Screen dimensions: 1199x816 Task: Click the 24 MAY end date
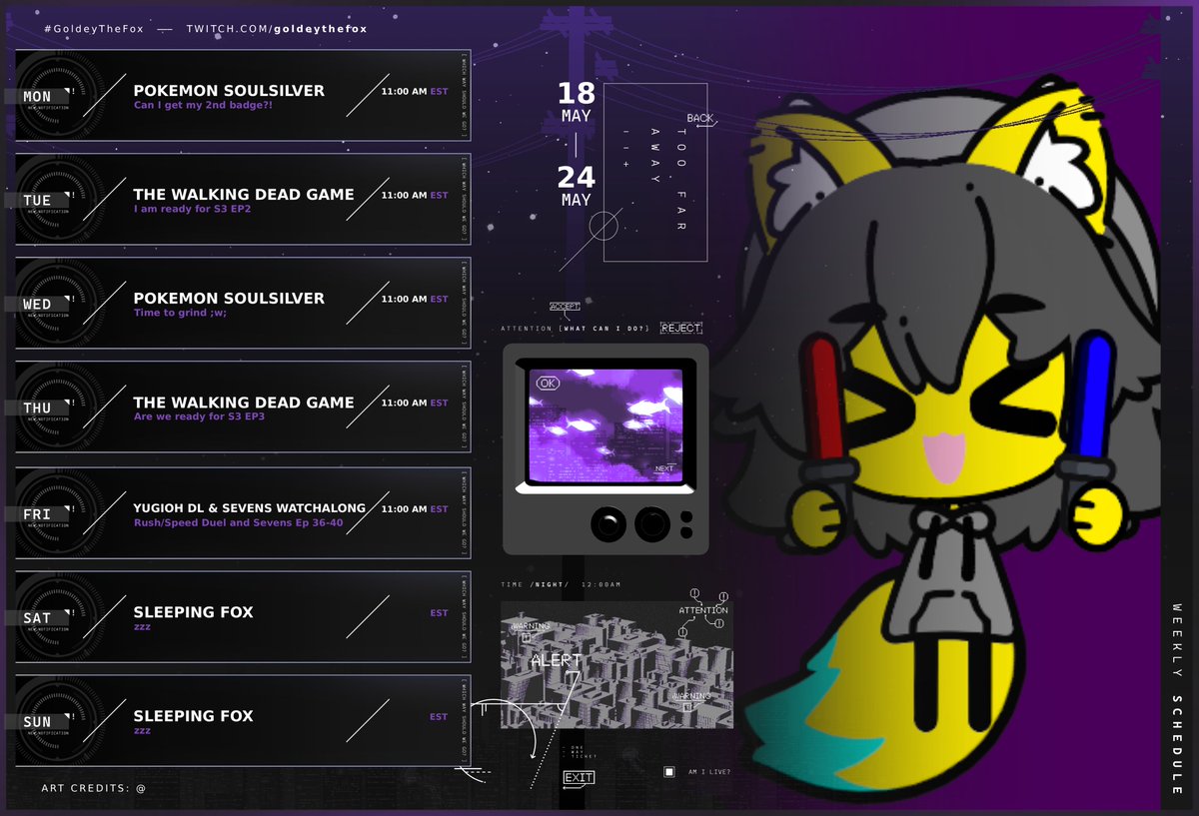[x=577, y=186]
